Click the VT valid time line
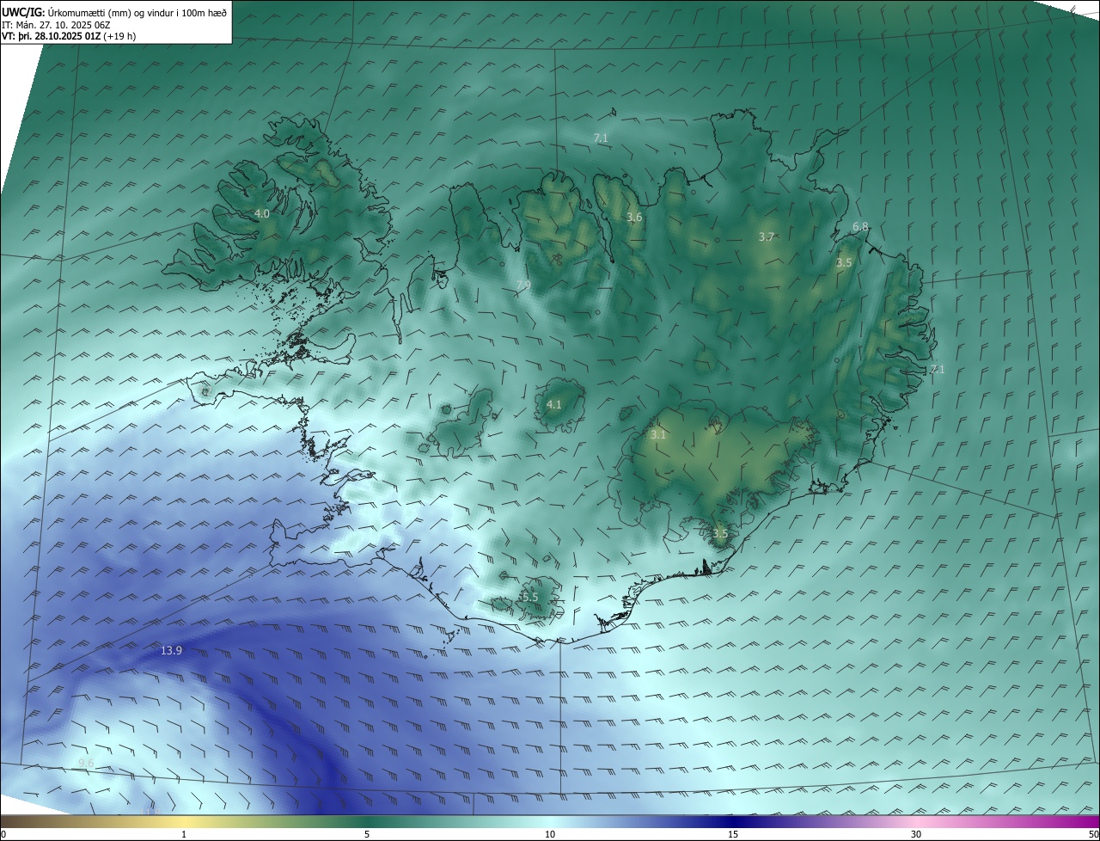 (68, 36)
